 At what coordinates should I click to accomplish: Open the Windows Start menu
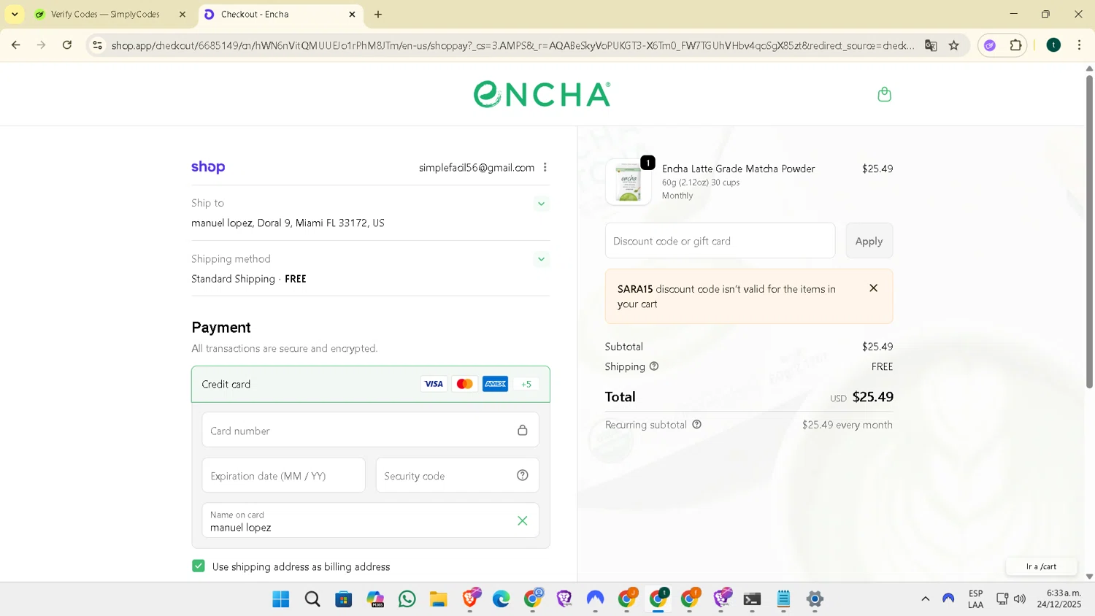tap(280, 599)
